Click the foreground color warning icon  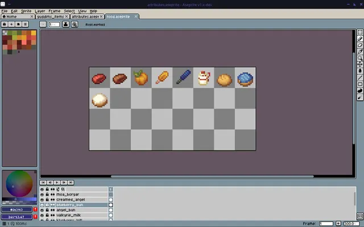pyautogui.click(x=35, y=209)
